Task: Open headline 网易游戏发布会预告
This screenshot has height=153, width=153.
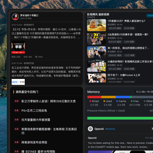Action: tap(34, 142)
